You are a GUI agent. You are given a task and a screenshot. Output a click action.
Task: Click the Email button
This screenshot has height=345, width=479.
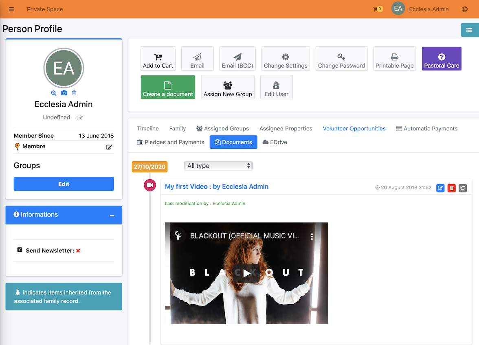pyautogui.click(x=197, y=59)
